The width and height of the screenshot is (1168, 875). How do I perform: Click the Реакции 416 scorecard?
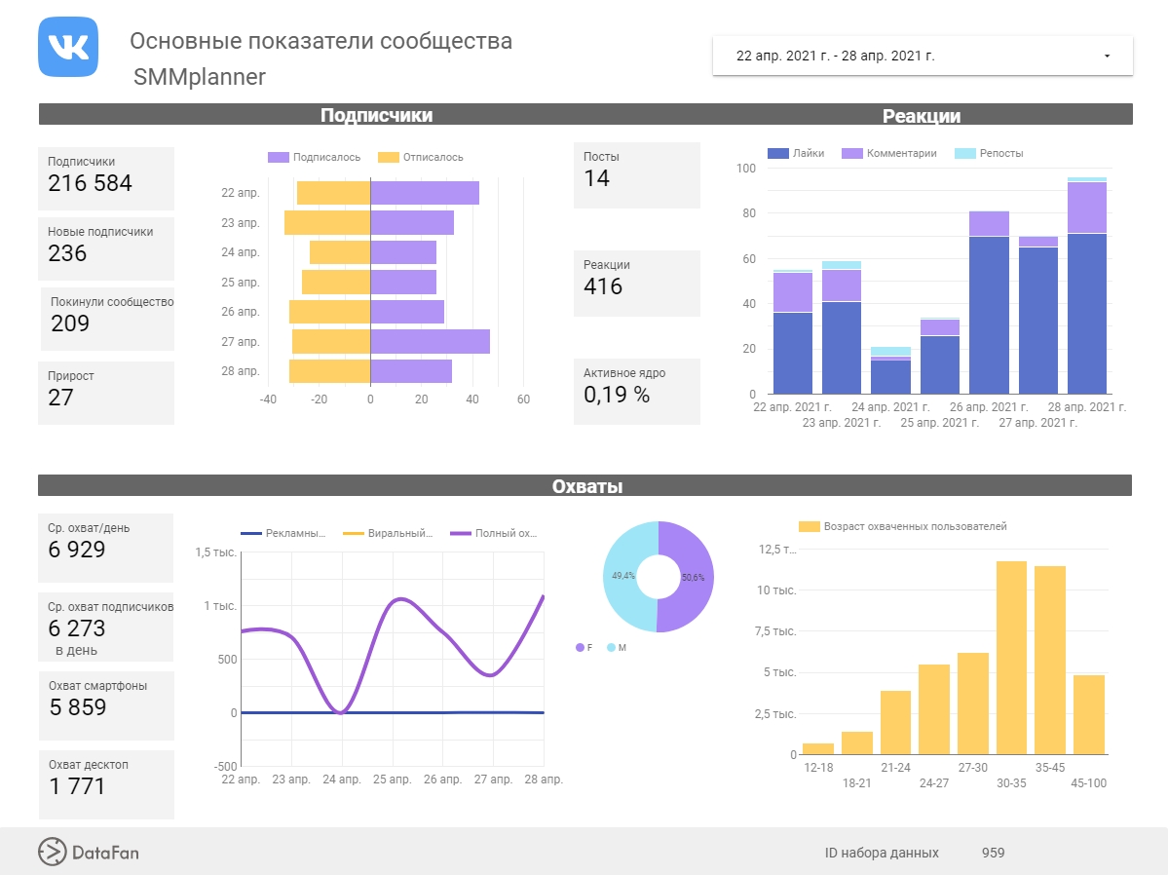coord(636,283)
